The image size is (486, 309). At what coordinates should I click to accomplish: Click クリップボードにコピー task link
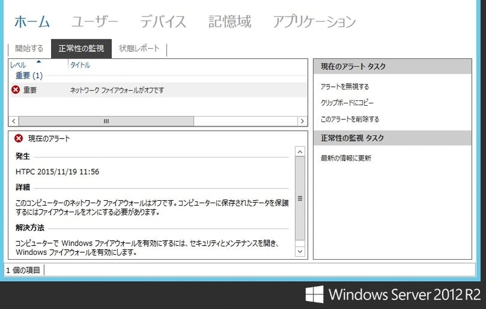point(347,103)
